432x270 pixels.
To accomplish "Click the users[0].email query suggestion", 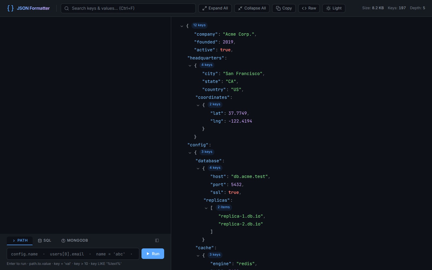I will (x=67, y=254).
